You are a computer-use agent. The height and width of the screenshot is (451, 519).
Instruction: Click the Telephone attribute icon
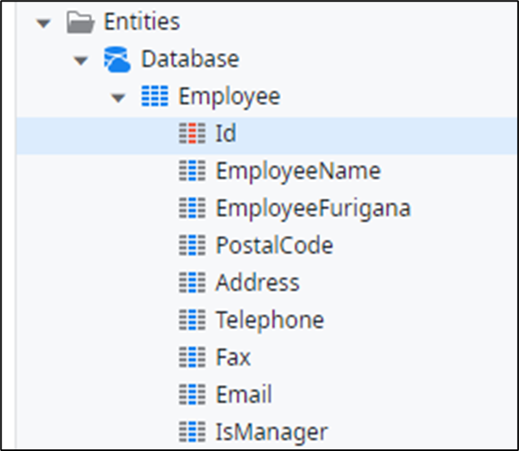192,321
